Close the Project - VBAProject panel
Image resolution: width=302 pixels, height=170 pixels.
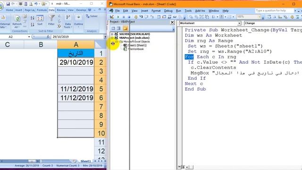[172, 22]
